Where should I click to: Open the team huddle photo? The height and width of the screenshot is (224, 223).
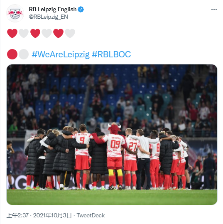click(112, 135)
